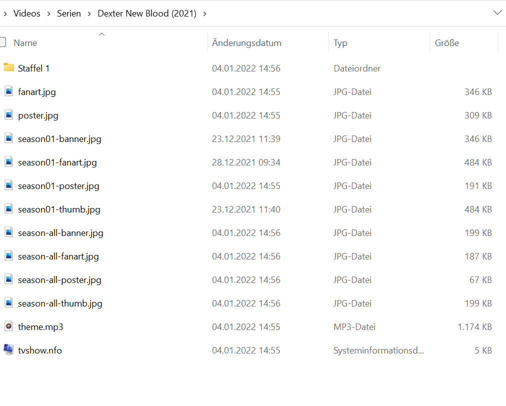Select the season-all-fanart.jpg file name
Screen dimensions: 506x406
point(58,256)
